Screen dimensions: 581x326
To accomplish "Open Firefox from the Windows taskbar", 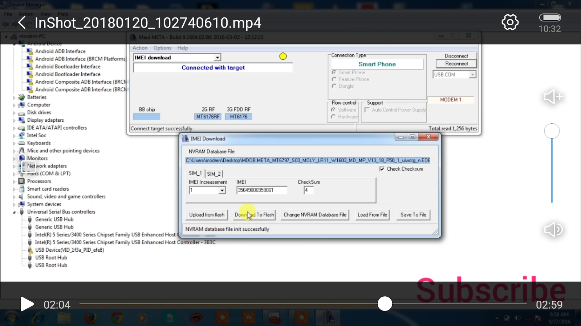I will (x=90, y=318).
